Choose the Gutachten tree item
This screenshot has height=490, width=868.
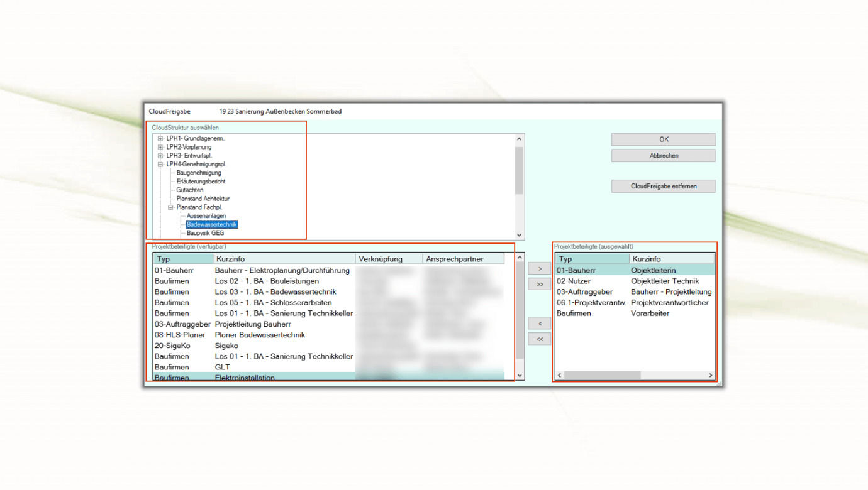(x=190, y=190)
